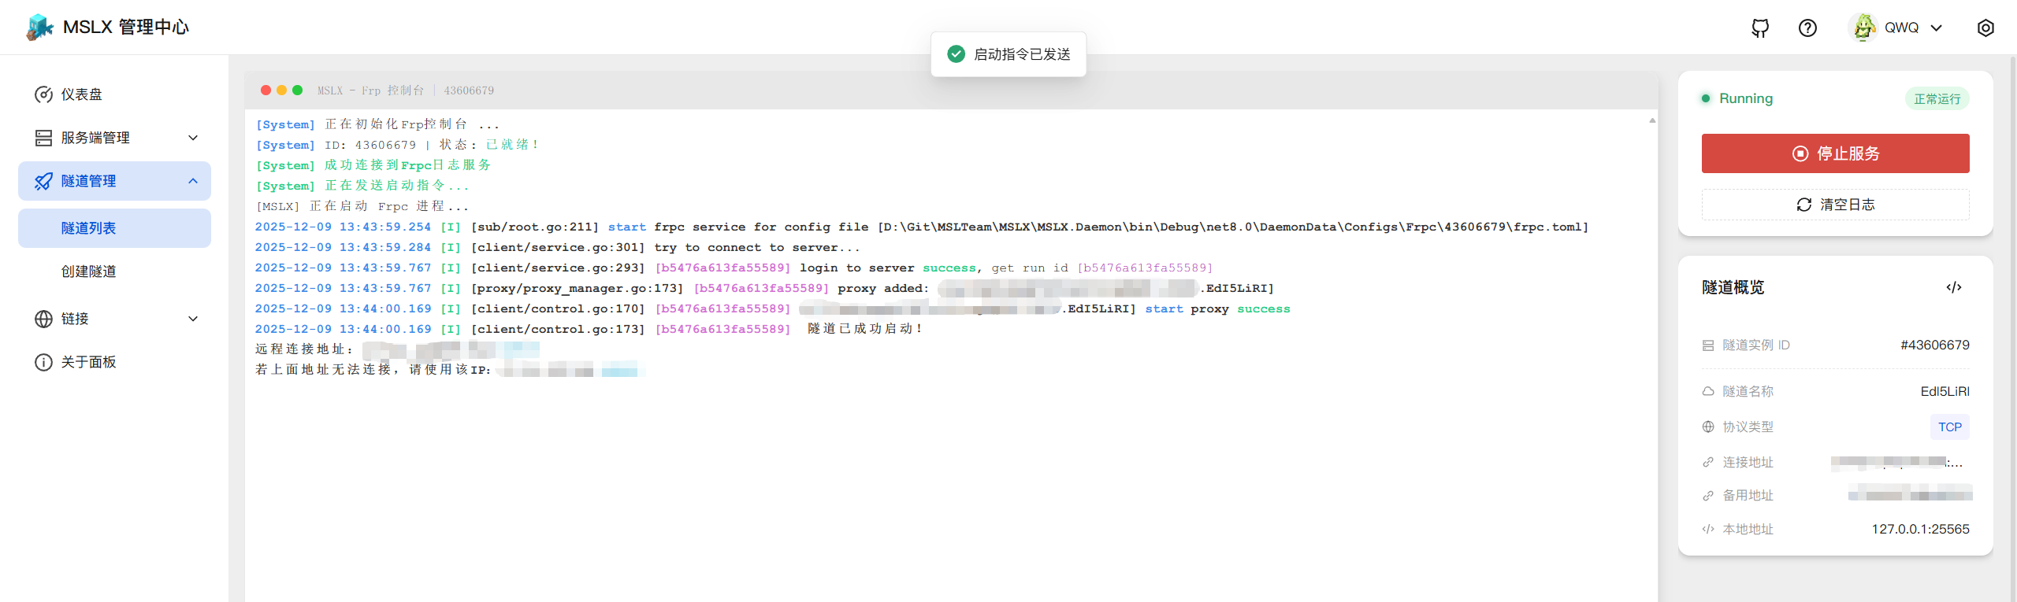2017x602 pixels.
Task: Open the QWQ account dropdown
Action: point(1936,28)
